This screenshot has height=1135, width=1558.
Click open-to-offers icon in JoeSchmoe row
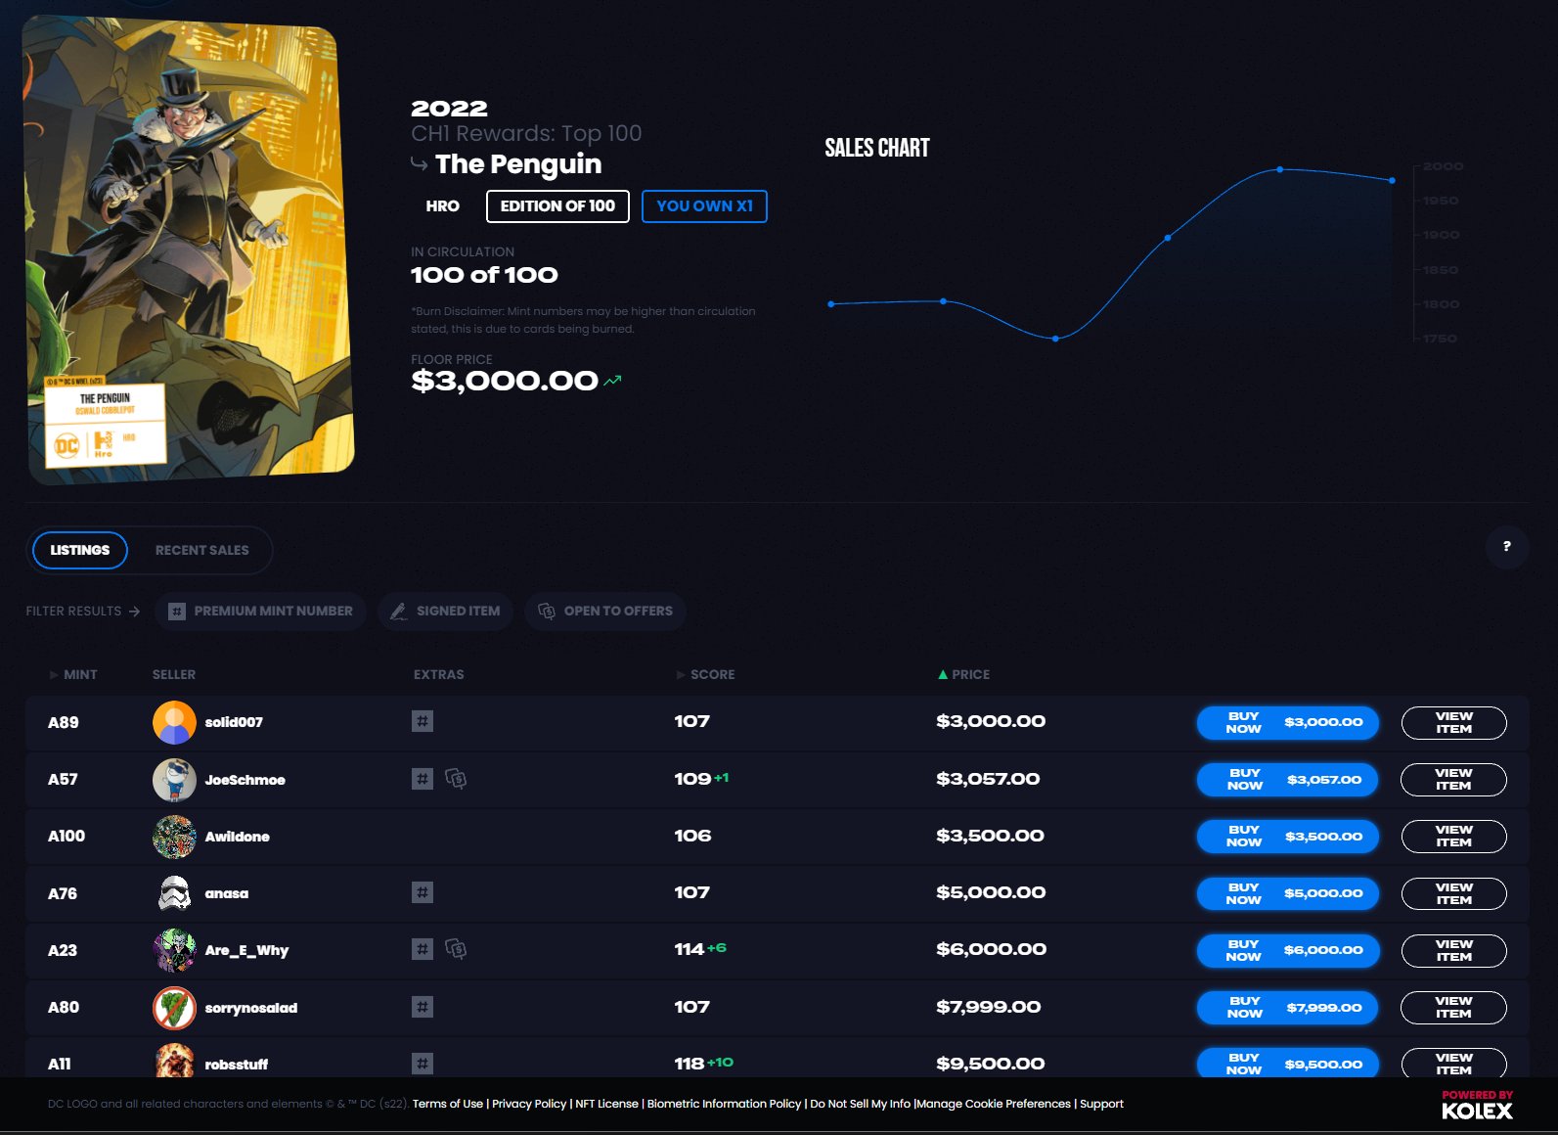tap(456, 779)
